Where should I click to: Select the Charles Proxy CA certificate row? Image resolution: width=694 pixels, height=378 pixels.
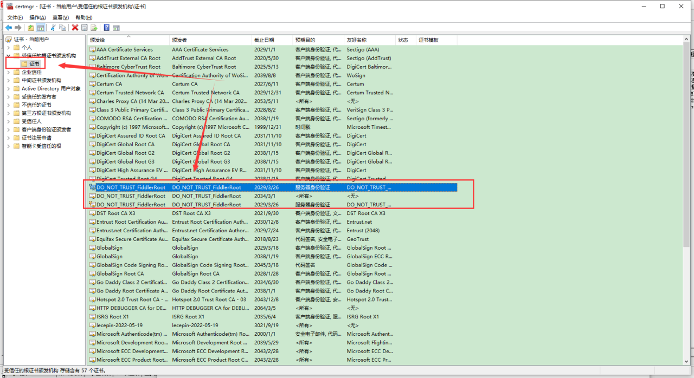click(273, 101)
